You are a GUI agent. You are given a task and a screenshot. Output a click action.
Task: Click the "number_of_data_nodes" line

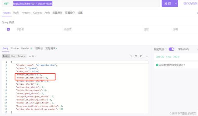32,78
